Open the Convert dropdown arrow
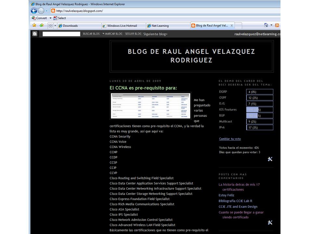This screenshot has width=312, height=234. pos(50,18)
